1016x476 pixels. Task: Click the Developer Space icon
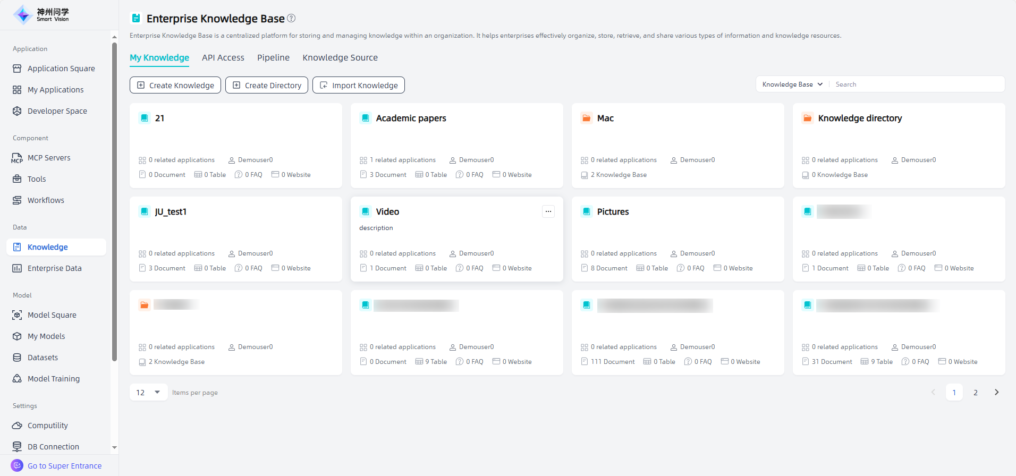(x=17, y=111)
